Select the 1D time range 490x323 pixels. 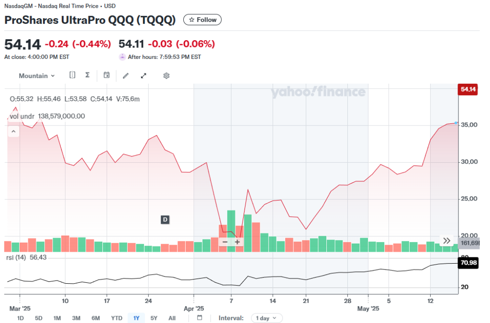coord(20,318)
